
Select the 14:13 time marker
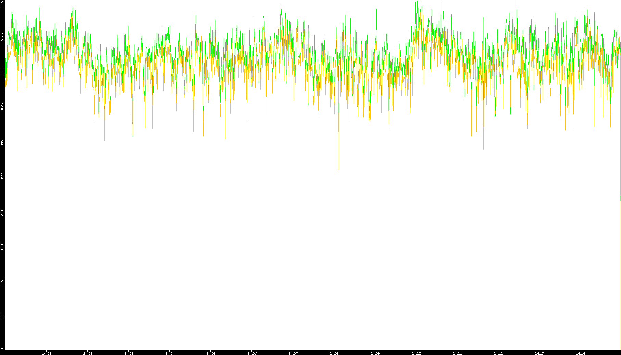539,353
